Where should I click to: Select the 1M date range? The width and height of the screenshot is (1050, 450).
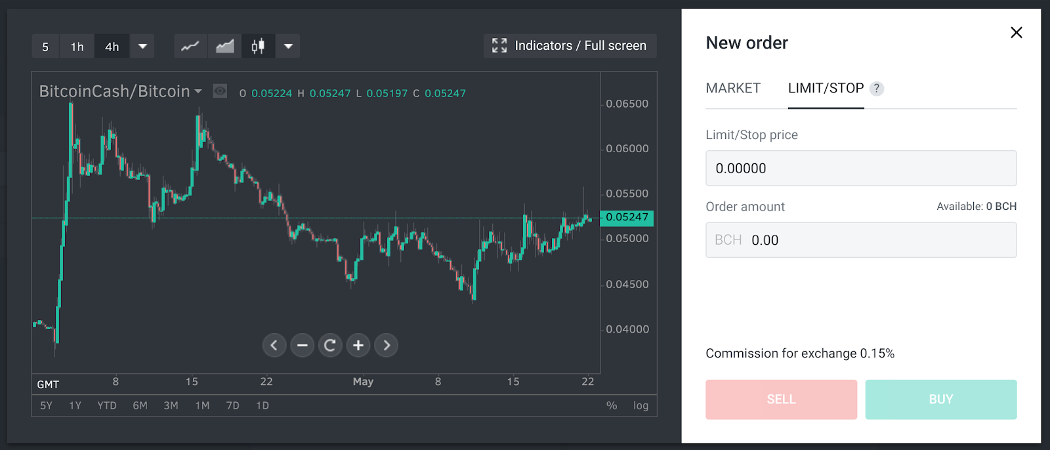point(202,405)
